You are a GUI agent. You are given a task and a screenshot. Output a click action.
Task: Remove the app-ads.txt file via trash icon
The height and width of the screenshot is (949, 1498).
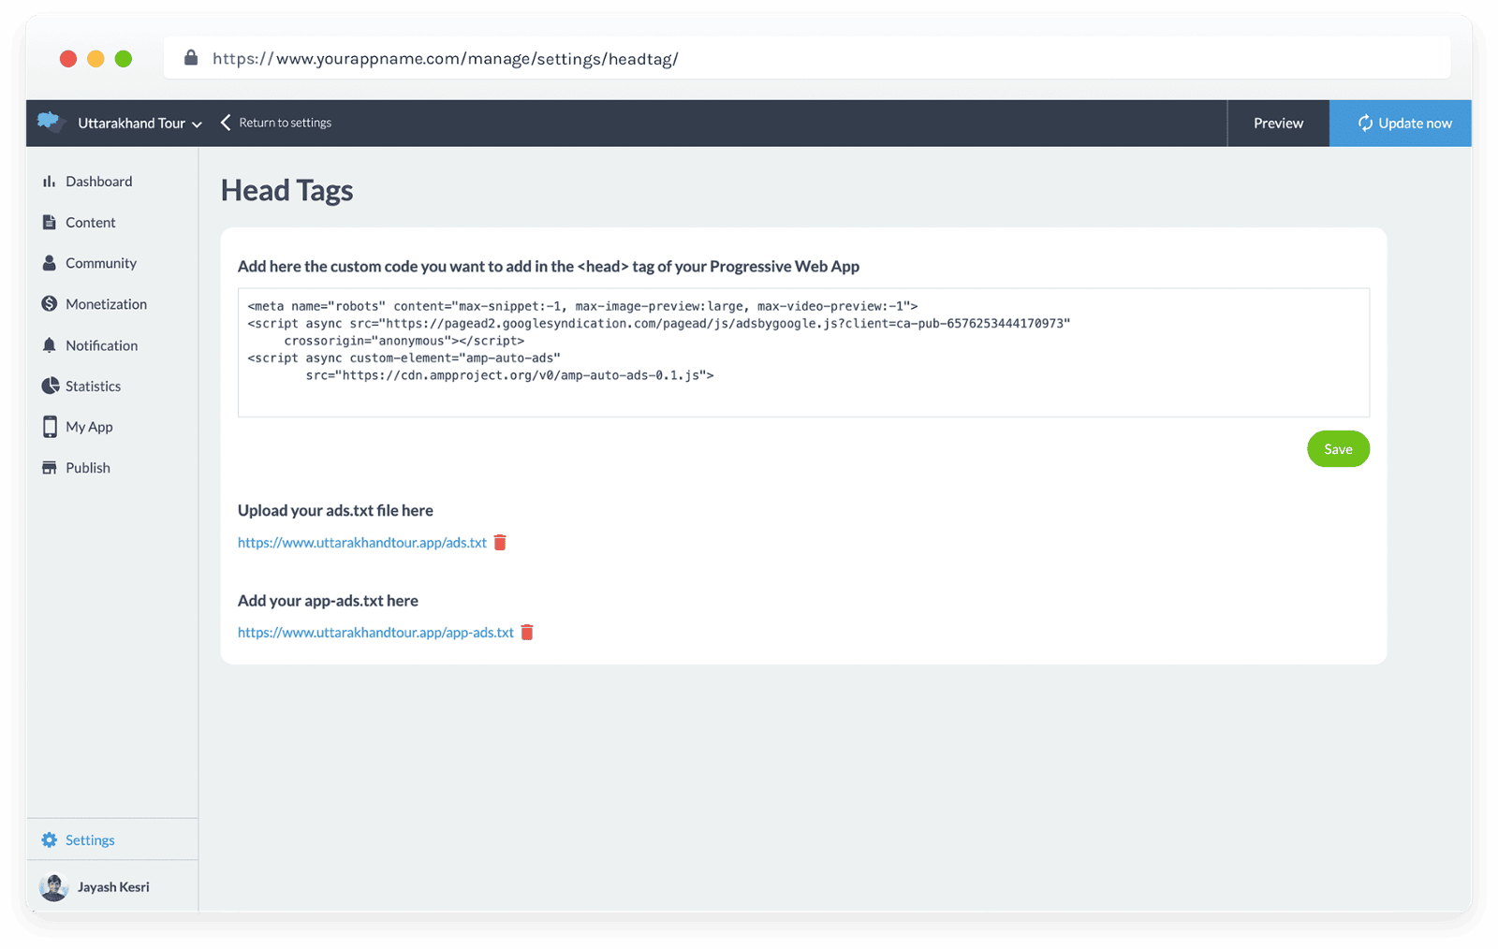tap(527, 633)
